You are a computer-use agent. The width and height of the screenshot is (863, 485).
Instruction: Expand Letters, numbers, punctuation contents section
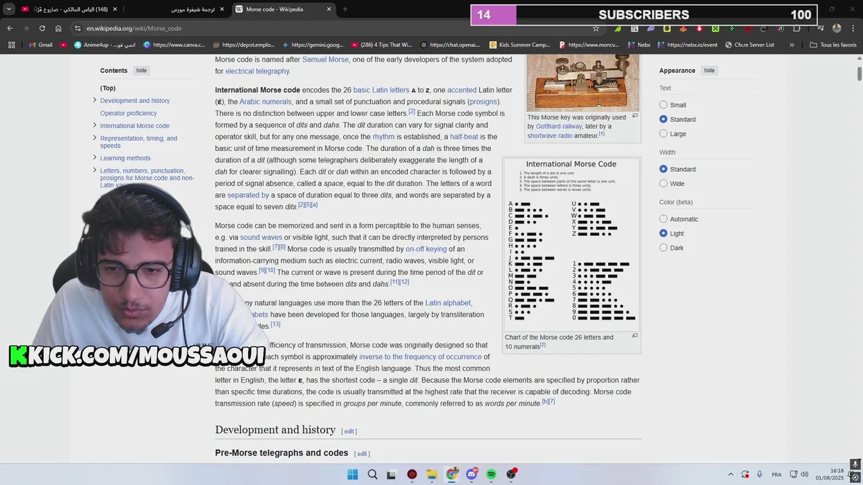[94, 170]
